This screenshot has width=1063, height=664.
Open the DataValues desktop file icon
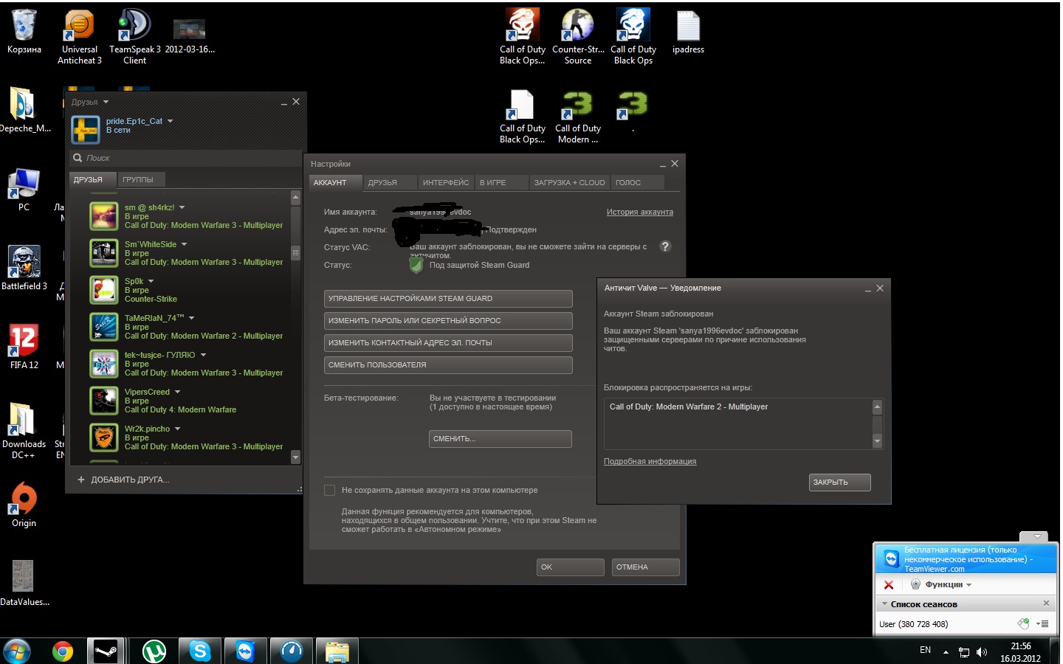click(x=24, y=583)
